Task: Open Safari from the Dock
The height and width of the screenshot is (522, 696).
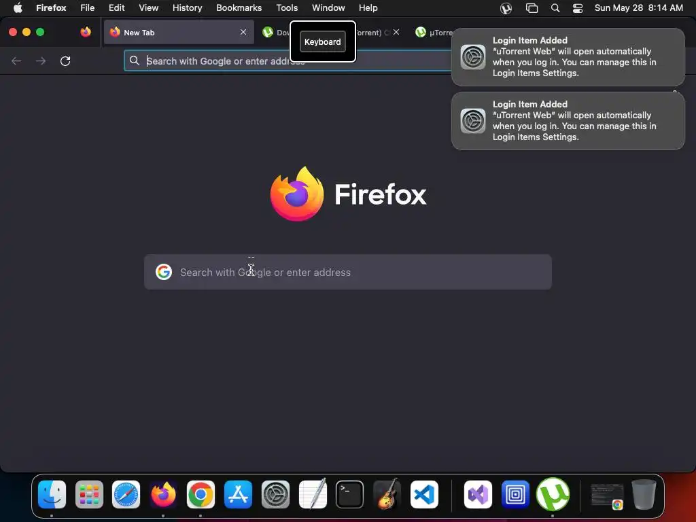Action: pos(126,494)
